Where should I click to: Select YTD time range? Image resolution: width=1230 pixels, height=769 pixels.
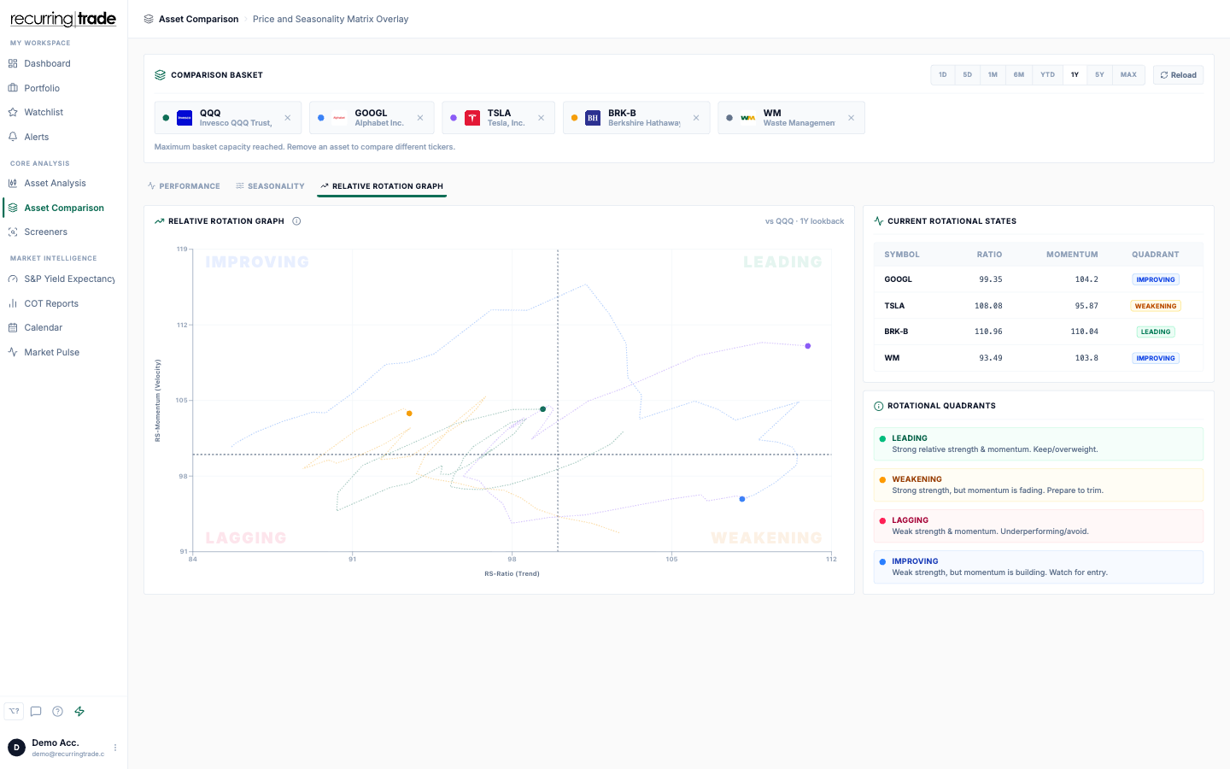[x=1047, y=75]
